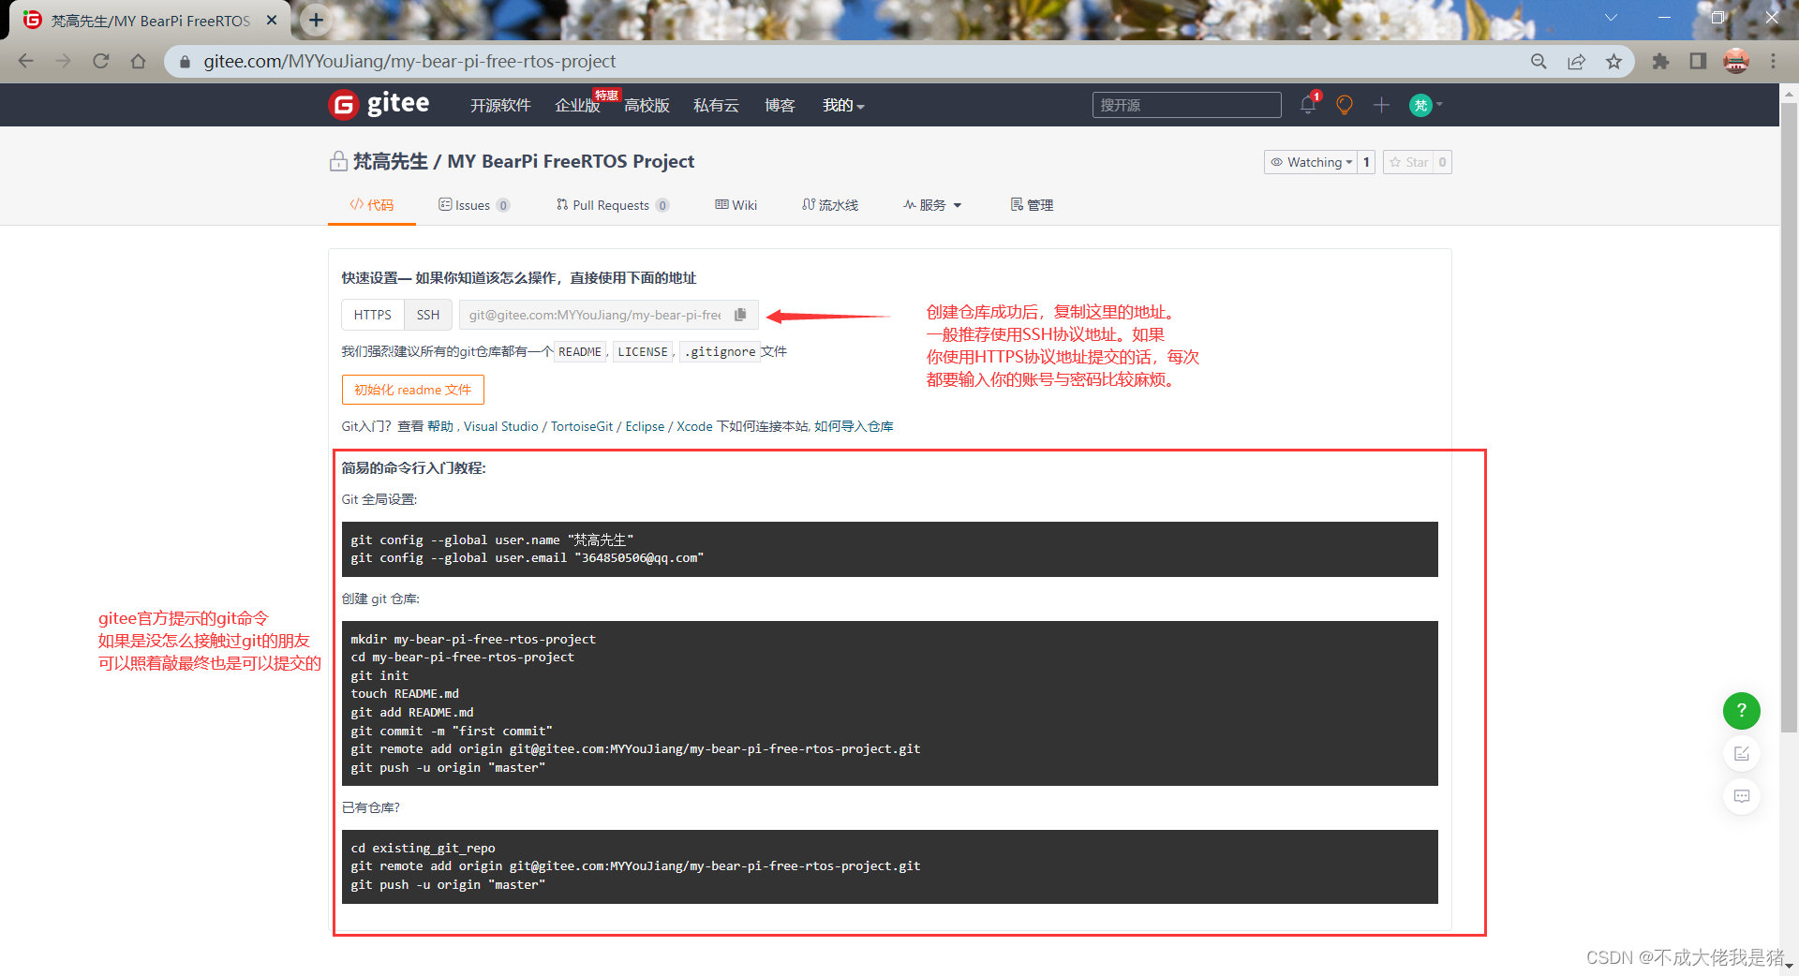Click the browser profile avatar icon
Screen dimensions: 1799x976
(x=1736, y=61)
